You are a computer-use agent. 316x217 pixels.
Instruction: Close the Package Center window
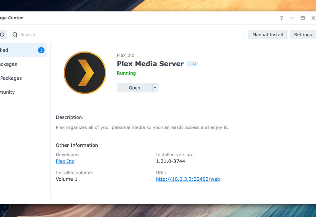click(x=313, y=18)
